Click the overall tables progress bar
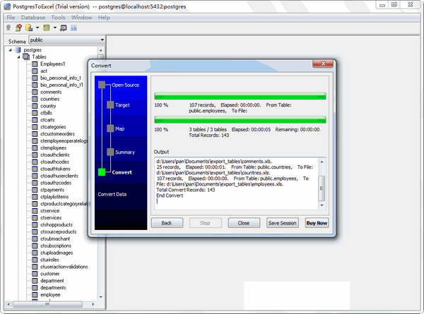Viewport: 424px width, 314px height. 240,120
